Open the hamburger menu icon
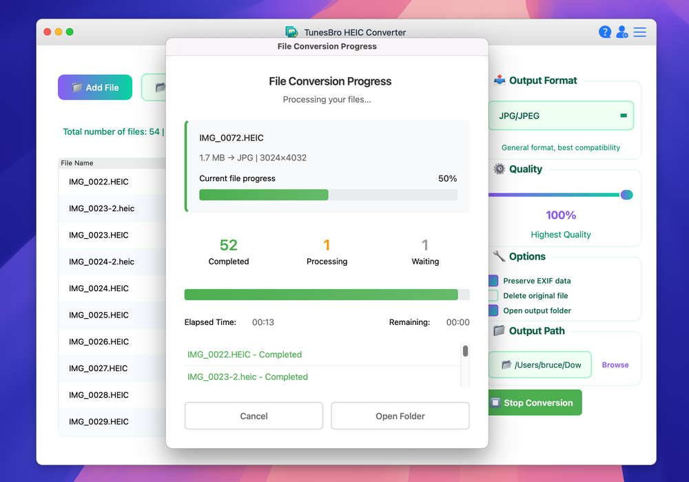Viewport: 689px width, 482px height. click(639, 32)
